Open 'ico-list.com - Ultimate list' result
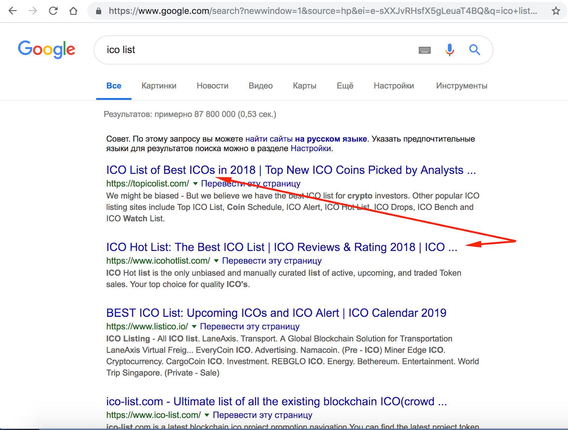 tap(277, 402)
